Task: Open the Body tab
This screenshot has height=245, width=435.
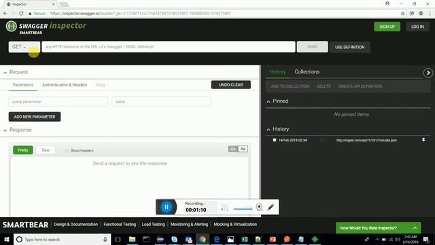Action: (101, 84)
